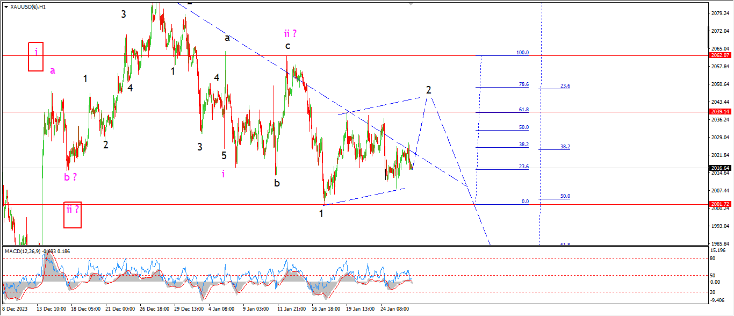Screen dimensions: 734x316
Task: Click the 2021.84 price scale value
Action: tap(719, 155)
